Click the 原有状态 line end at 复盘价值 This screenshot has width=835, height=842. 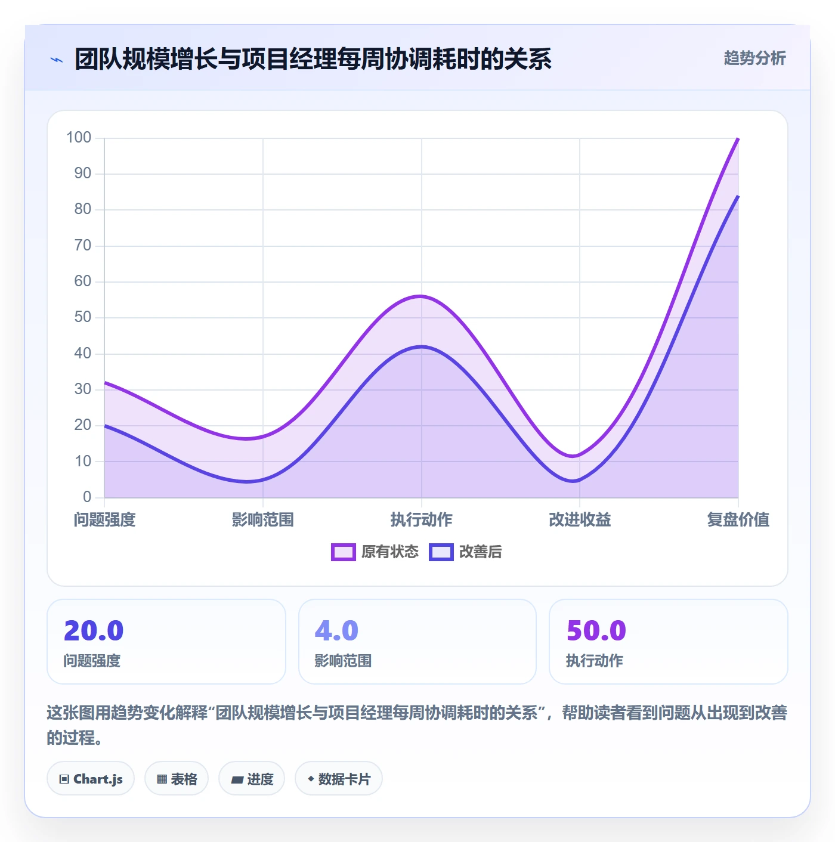pos(738,138)
